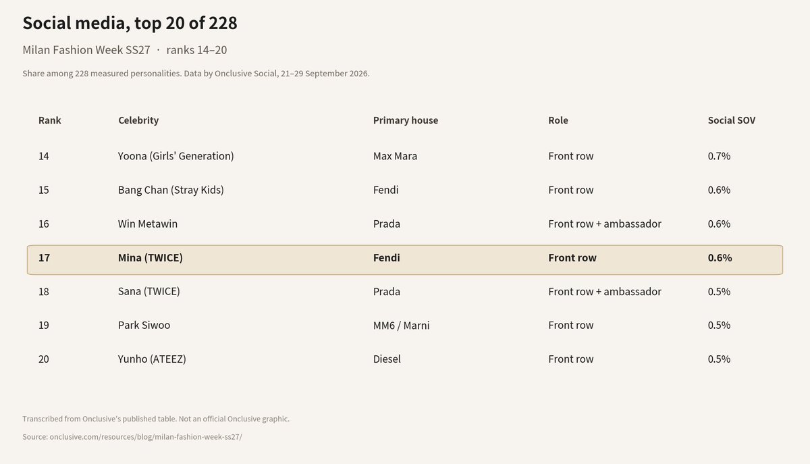The image size is (810, 464).
Task: Click the 0.7% Social SOV value
Action: point(720,156)
